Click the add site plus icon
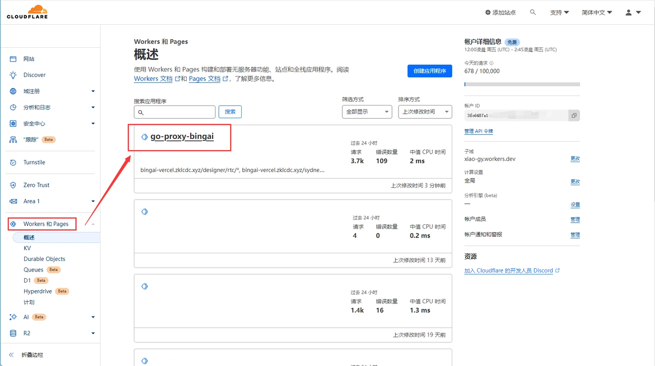The height and width of the screenshot is (366, 655). [x=487, y=13]
